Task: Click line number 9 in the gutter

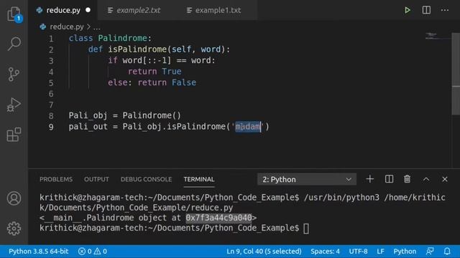Action: tap(51, 127)
